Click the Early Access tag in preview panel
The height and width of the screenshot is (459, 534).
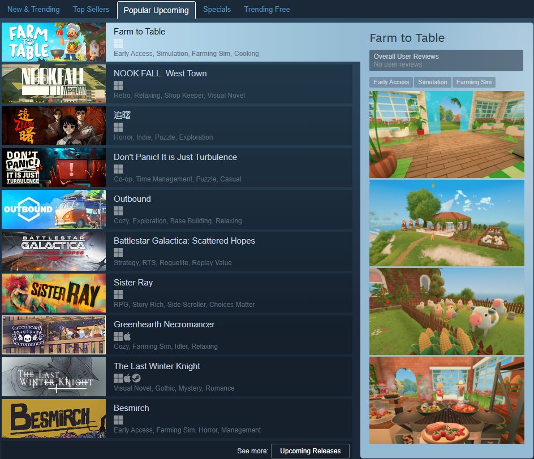[391, 82]
